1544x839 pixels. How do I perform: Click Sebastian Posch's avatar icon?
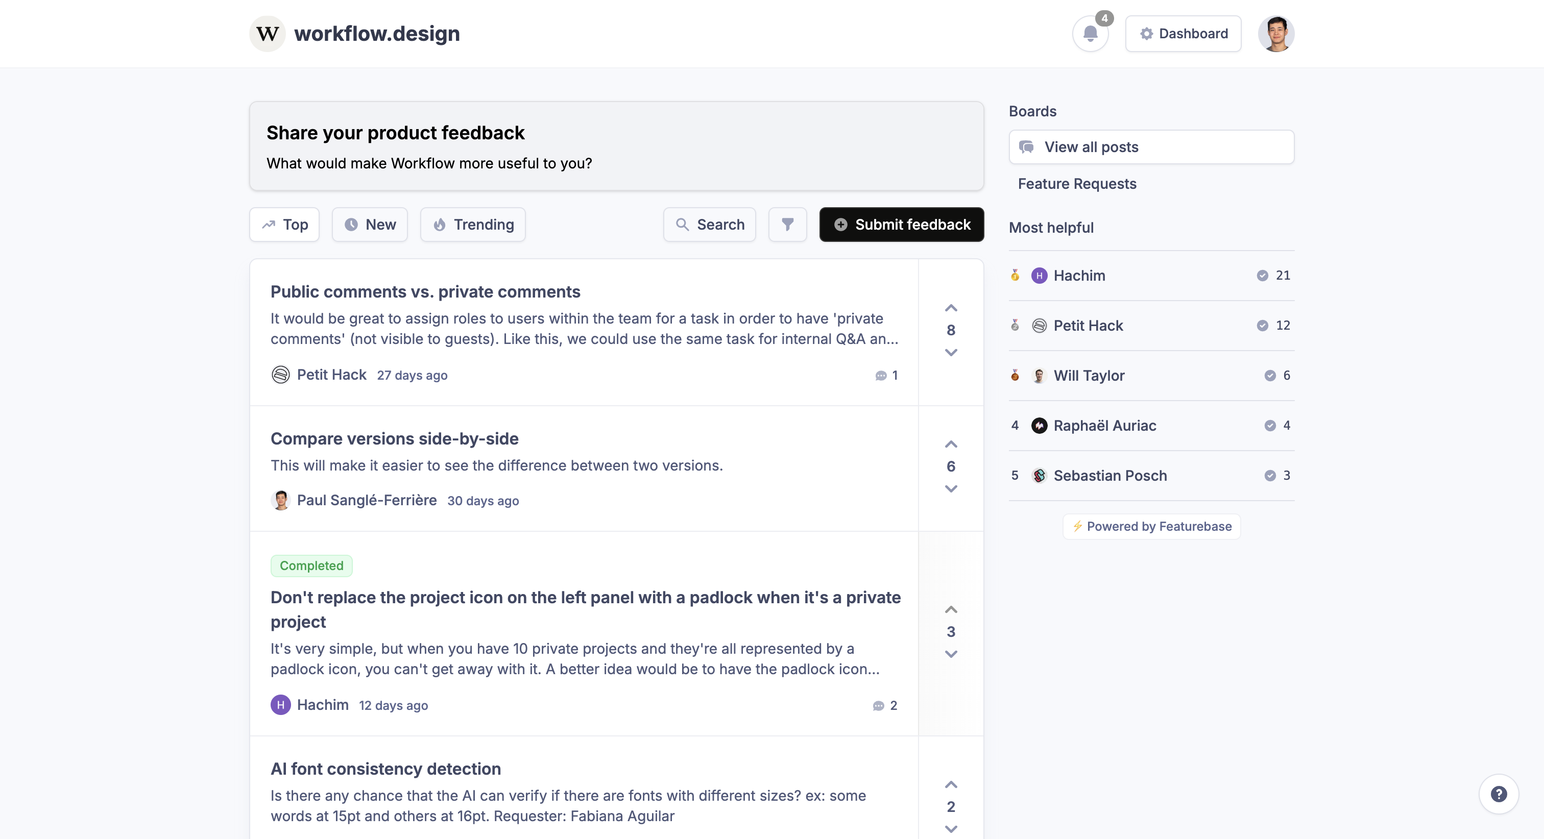[1040, 475]
